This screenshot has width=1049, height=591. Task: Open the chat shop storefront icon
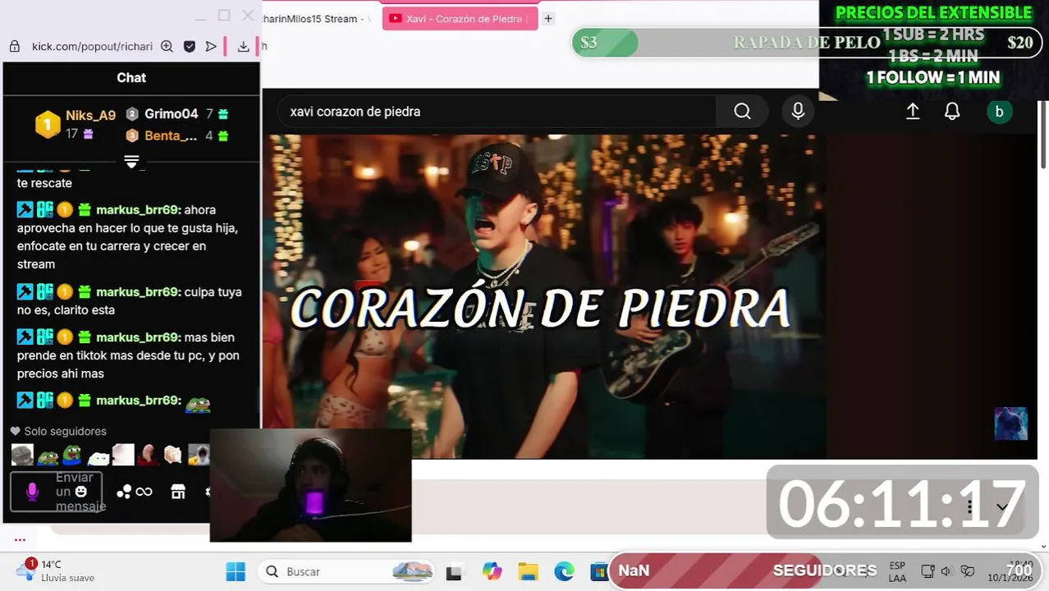click(178, 492)
